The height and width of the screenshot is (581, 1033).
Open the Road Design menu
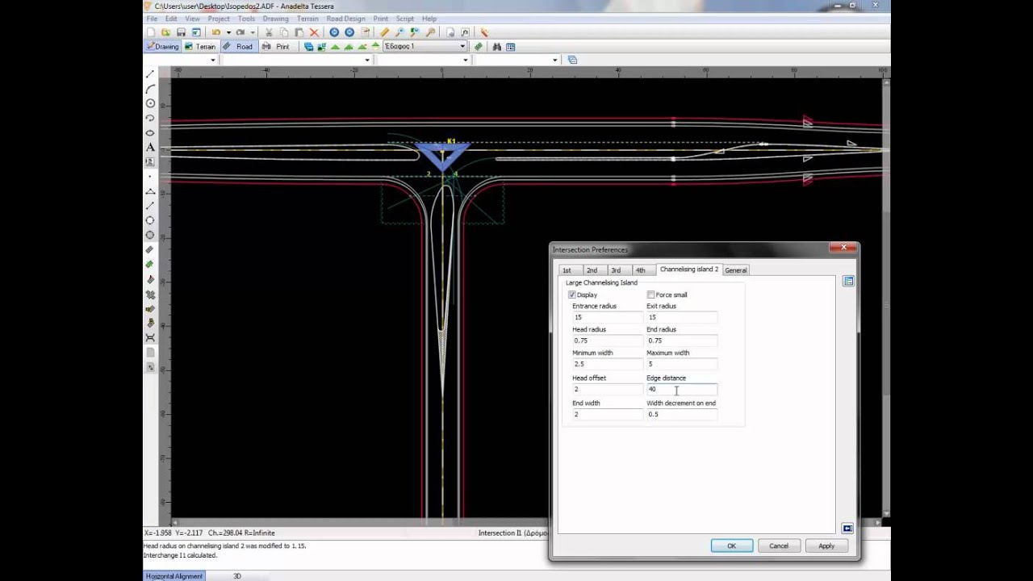point(345,19)
